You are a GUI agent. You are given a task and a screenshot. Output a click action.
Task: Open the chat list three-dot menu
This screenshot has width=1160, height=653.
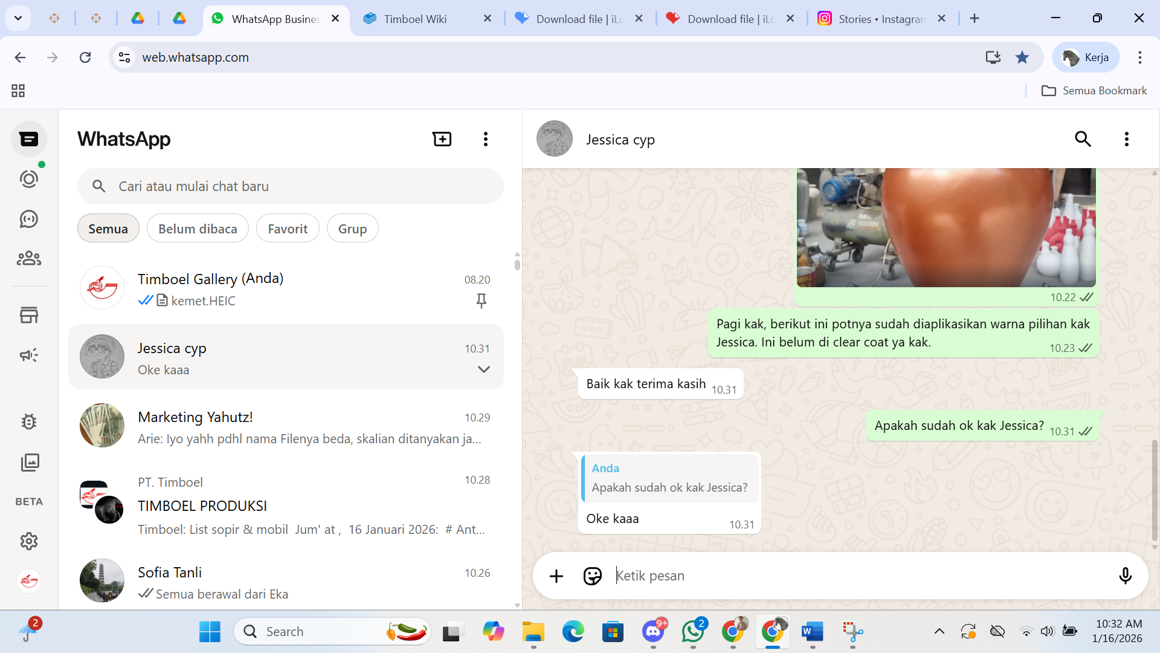pyautogui.click(x=485, y=139)
